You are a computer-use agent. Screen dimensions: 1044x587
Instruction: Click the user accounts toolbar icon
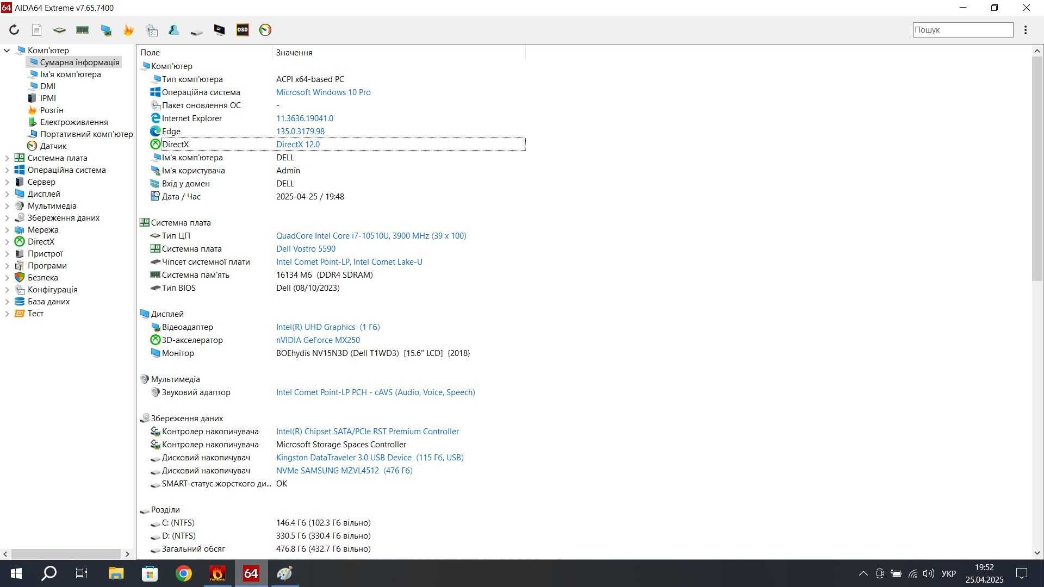(x=174, y=30)
